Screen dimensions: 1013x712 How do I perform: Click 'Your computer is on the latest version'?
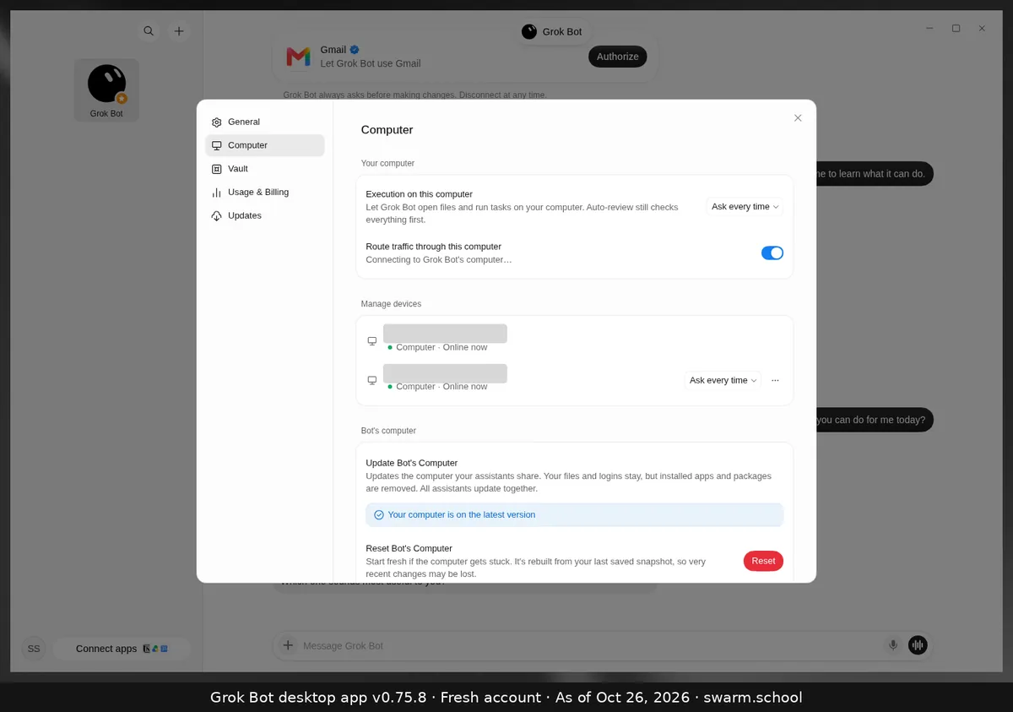coord(461,514)
